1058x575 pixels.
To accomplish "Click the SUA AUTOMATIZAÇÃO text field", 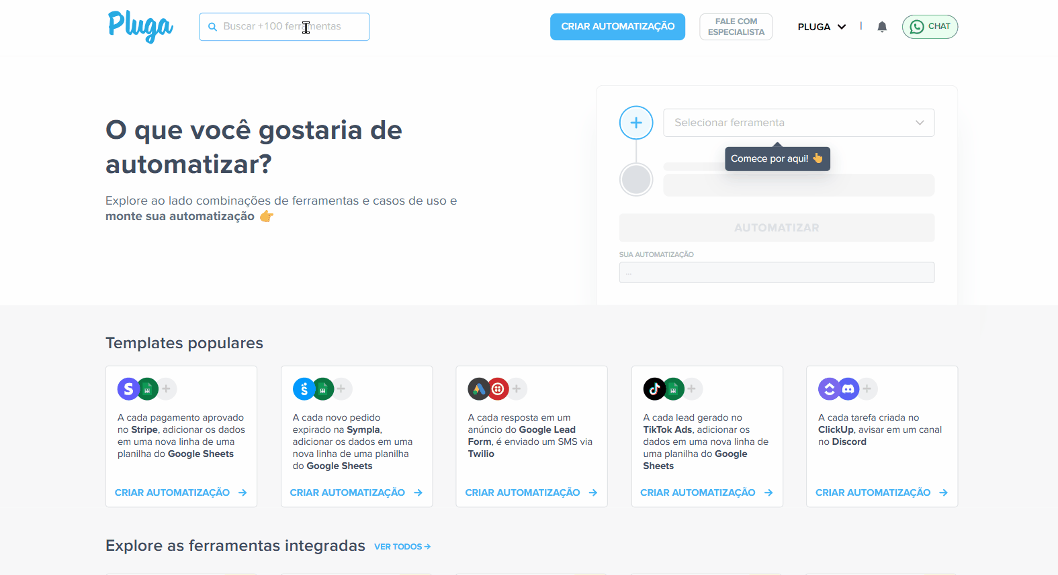I will (777, 272).
